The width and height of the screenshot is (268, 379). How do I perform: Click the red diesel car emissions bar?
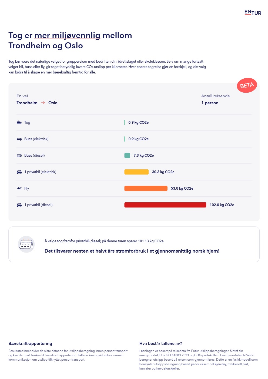pyautogui.click(x=165, y=205)
